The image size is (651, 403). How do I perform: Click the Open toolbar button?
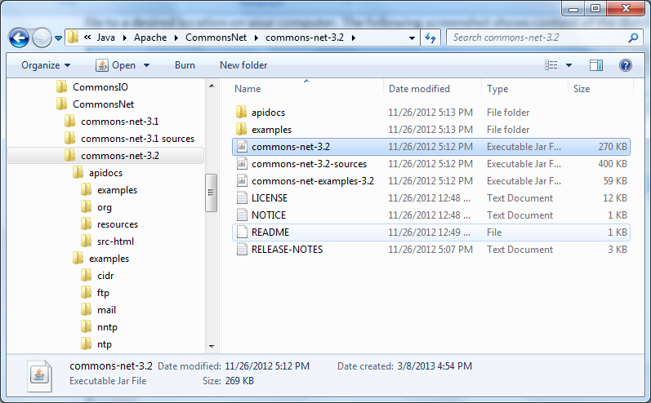pyautogui.click(x=116, y=65)
